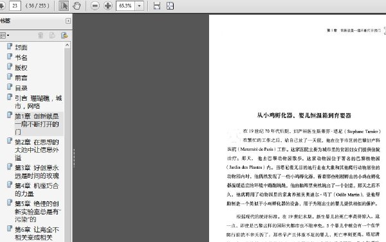
Task: Jump to 第2章 bookmark
Action: pyautogui.click(x=37, y=150)
